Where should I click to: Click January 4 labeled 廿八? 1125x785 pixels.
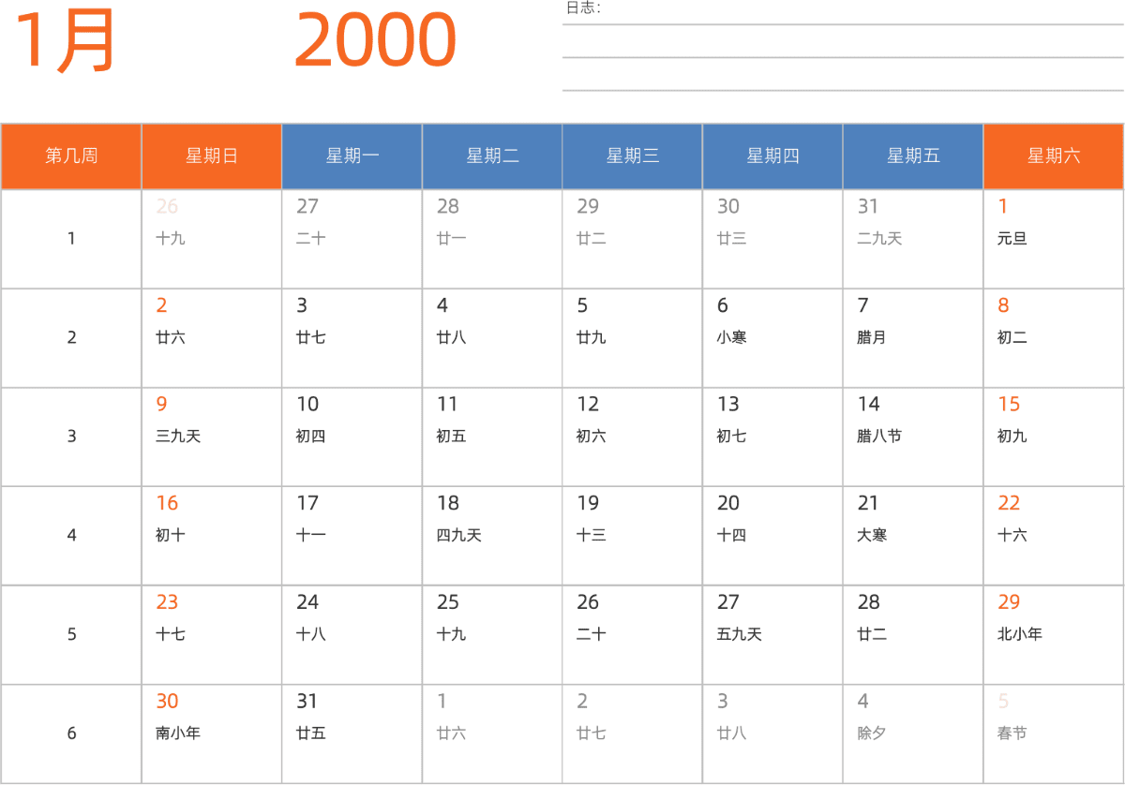pos(492,338)
